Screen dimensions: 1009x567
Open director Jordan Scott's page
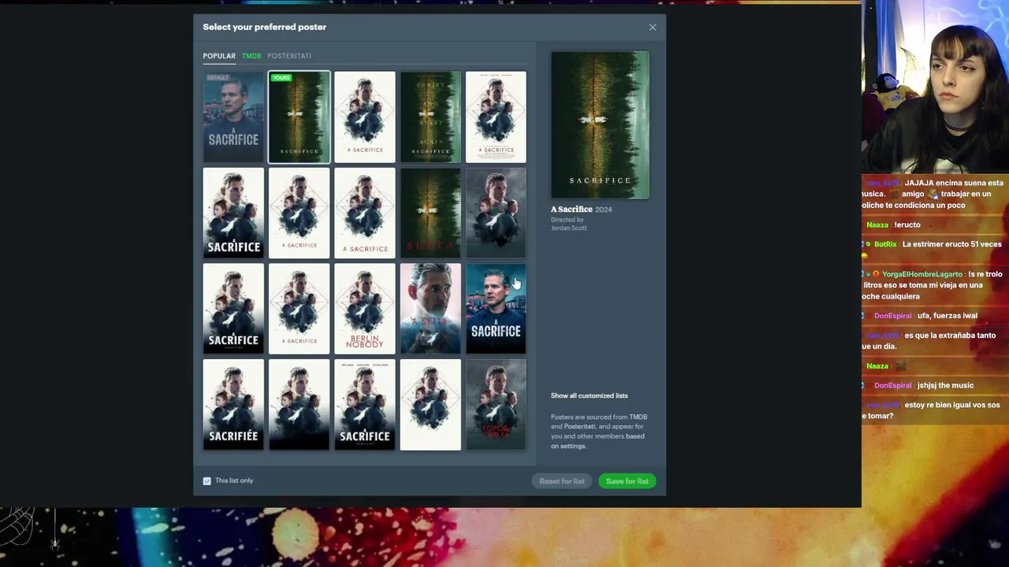(x=568, y=228)
